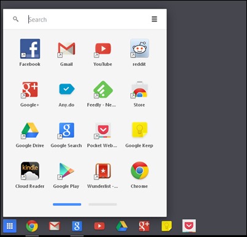Open Kindle Cloud Reader app
Image resolution: width=247 pixels, height=237 pixels.
tap(30, 171)
